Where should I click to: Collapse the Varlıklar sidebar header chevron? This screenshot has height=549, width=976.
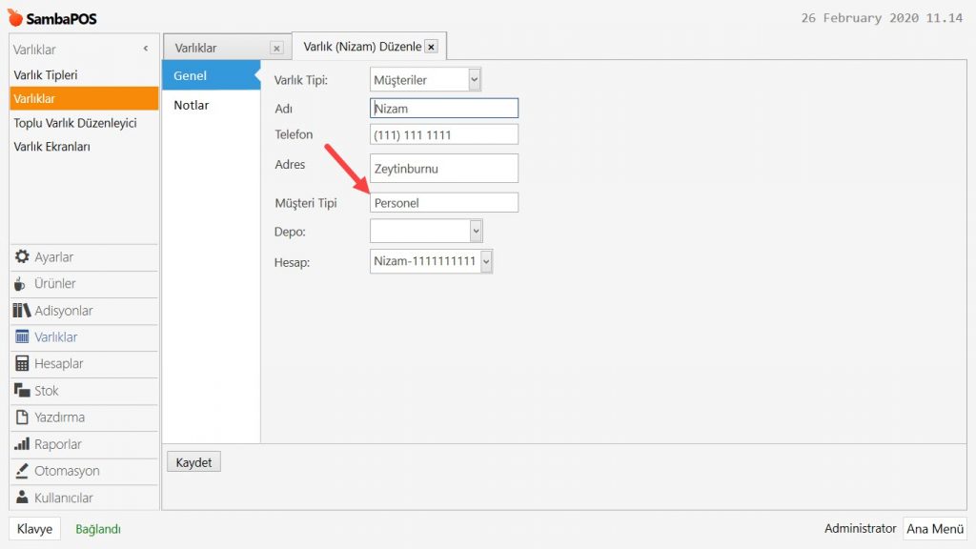coord(146,49)
